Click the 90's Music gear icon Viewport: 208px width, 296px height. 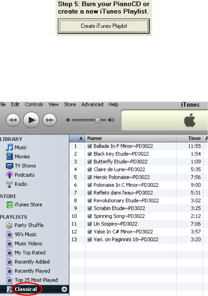click(x=9, y=234)
